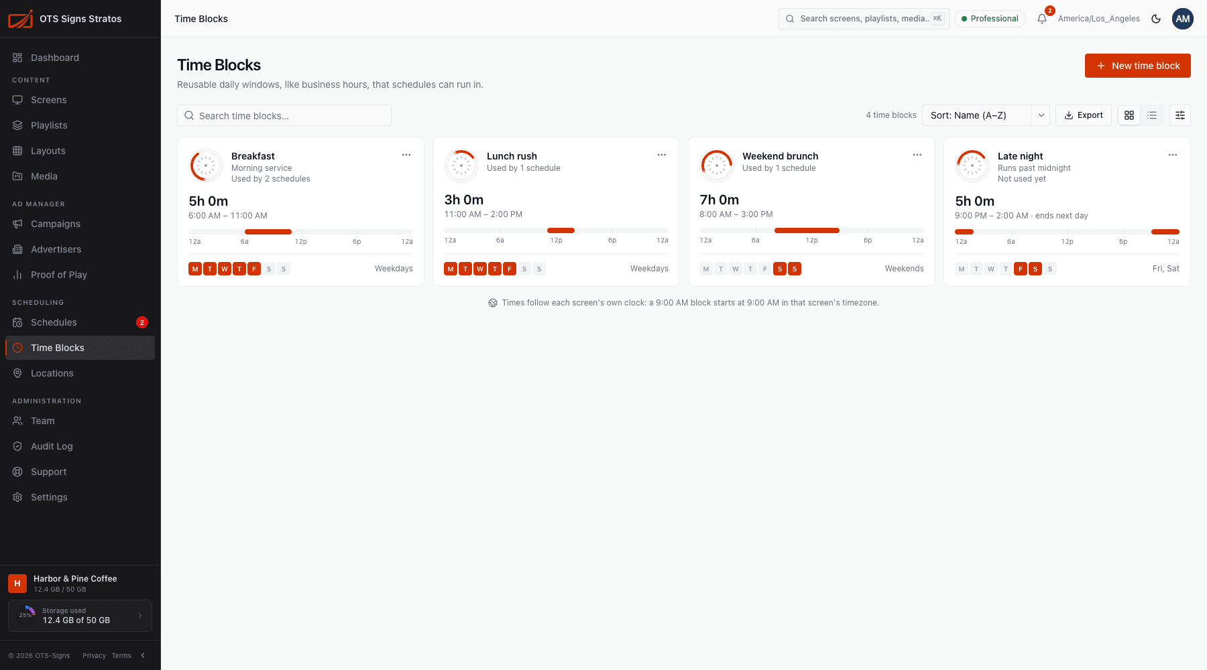Go to Dashboard in the sidebar
The image size is (1207, 670).
tap(80, 58)
